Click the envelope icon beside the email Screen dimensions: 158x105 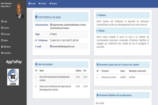(51, 46)
